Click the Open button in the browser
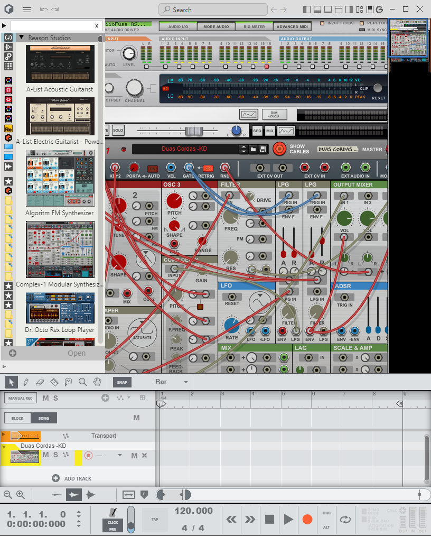This screenshot has height=536, width=431. pyautogui.click(x=77, y=353)
